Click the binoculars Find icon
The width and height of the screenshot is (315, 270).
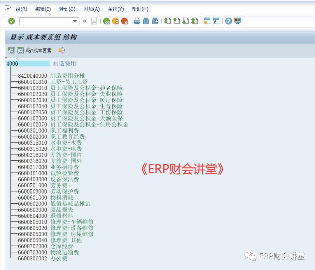tap(146, 21)
